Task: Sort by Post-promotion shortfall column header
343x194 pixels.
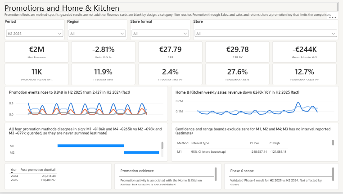Action: coord(38,169)
